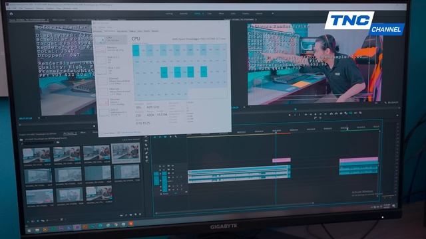Select CPU in Task Manager sidebar
Screen dimensions: 426x239
111,39
